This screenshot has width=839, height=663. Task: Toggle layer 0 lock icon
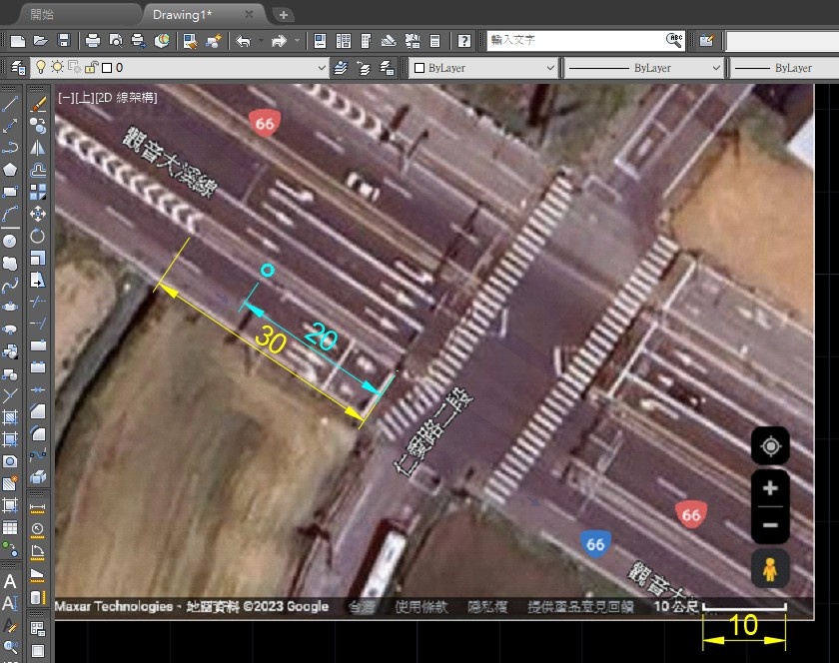(x=90, y=68)
